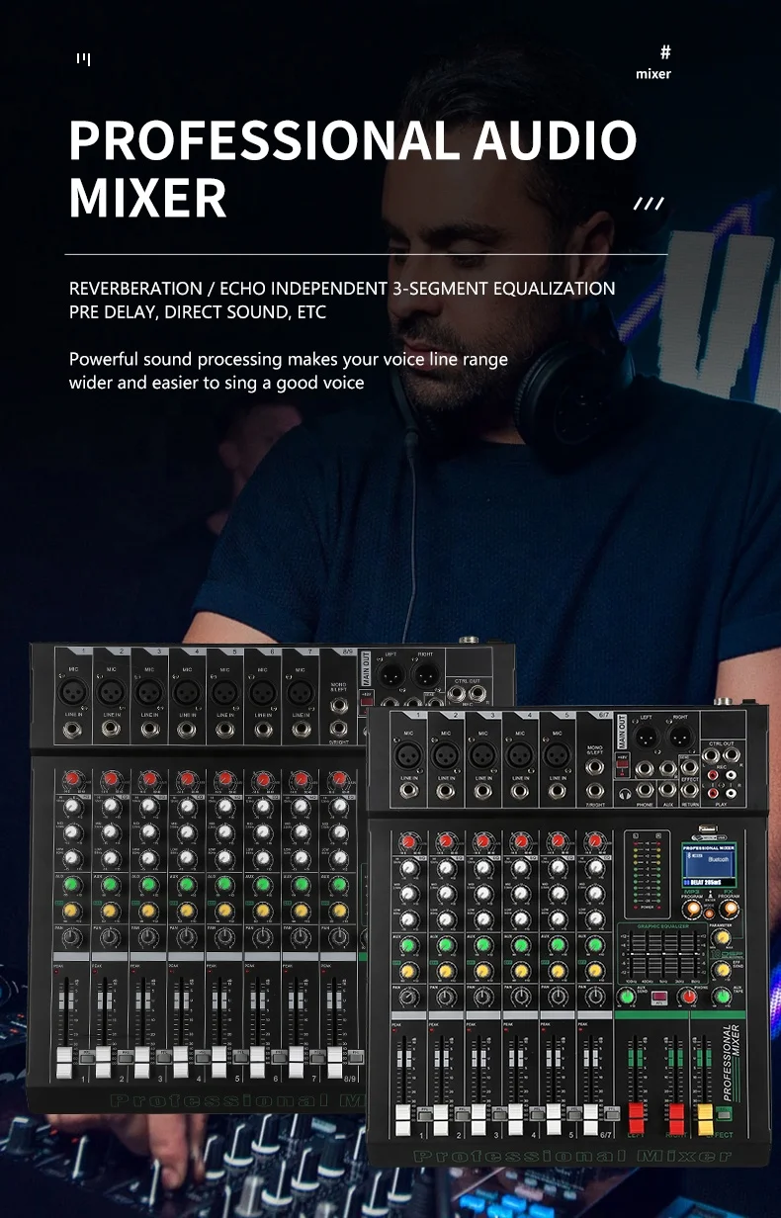Click the 8kHz graphic equalizer slider
The height and width of the screenshot is (1218, 781).
coord(696,953)
